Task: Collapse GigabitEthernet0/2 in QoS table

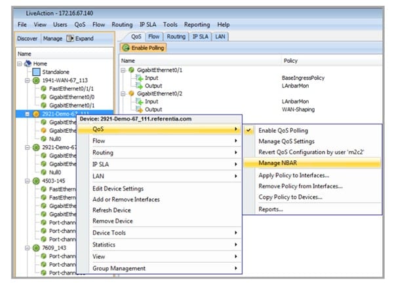Action: tap(123, 93)
